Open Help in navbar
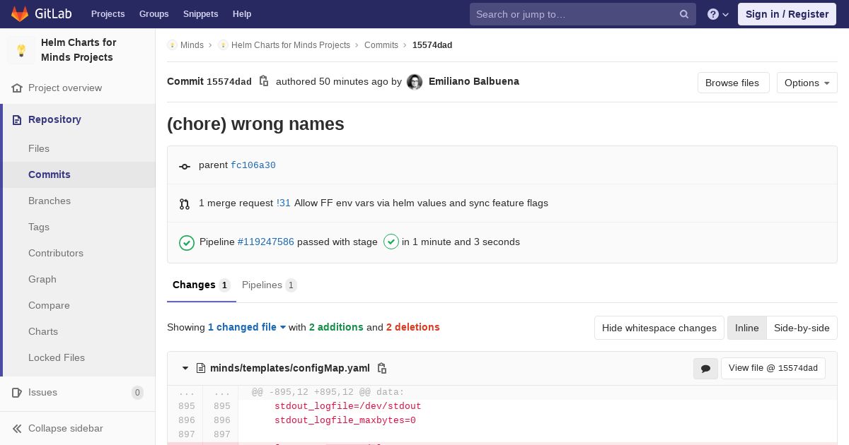The image size is (849, 445). 242,14
